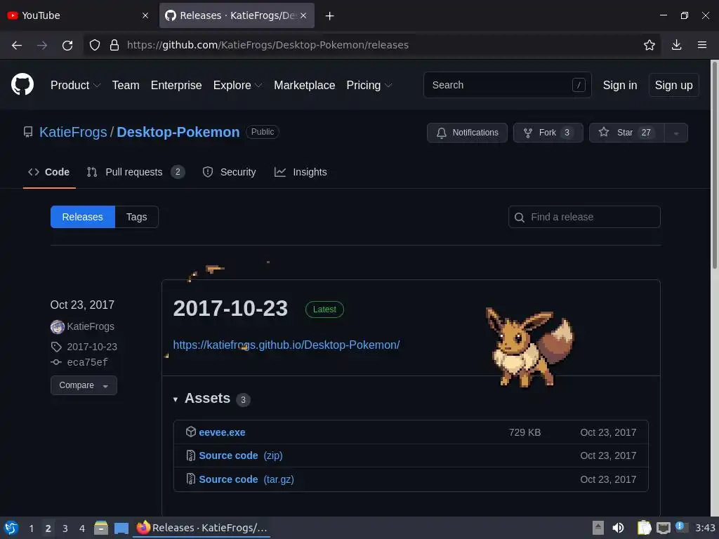719x539 pixels.
Task: Download Source code (tar.gz)
Action: (246, 479)
